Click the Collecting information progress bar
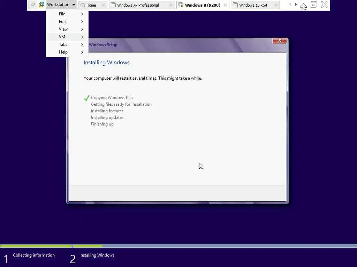Image resolution: width=357 pixels, height=267 pixels. (x=36, y=246)
